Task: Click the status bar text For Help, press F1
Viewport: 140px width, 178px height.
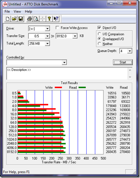Action: tap(16, 172)
